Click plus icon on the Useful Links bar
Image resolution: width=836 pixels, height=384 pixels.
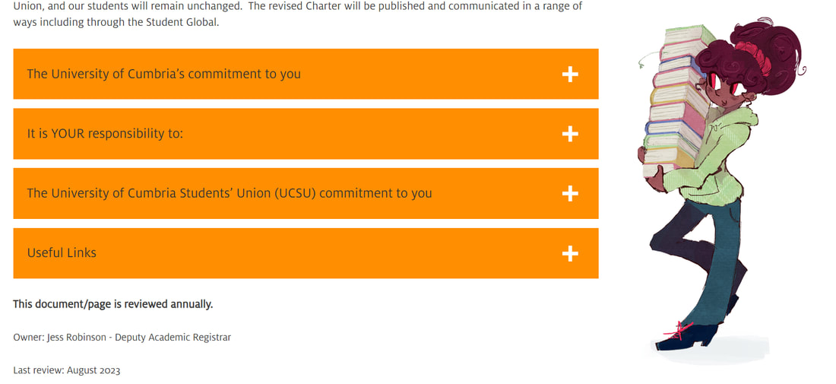570,253
